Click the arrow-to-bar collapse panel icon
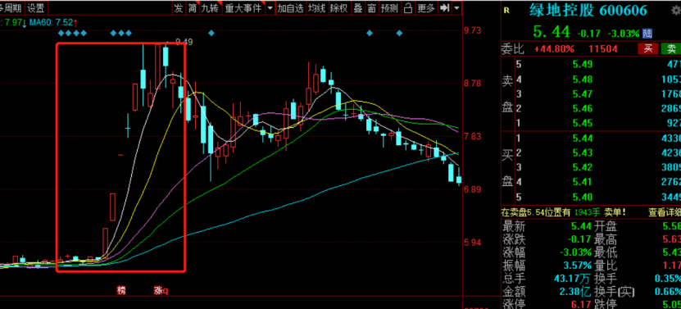This screenshot has height=309, width=681. point(444,8)
